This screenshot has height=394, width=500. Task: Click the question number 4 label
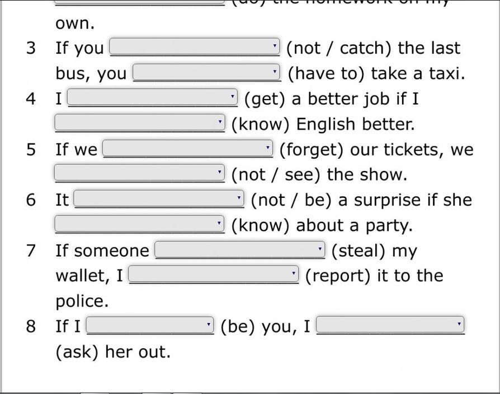point(31,99)
